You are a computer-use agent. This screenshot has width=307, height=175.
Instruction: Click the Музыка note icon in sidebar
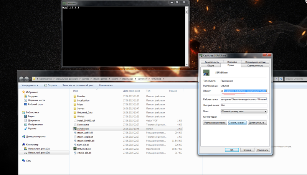25,128
